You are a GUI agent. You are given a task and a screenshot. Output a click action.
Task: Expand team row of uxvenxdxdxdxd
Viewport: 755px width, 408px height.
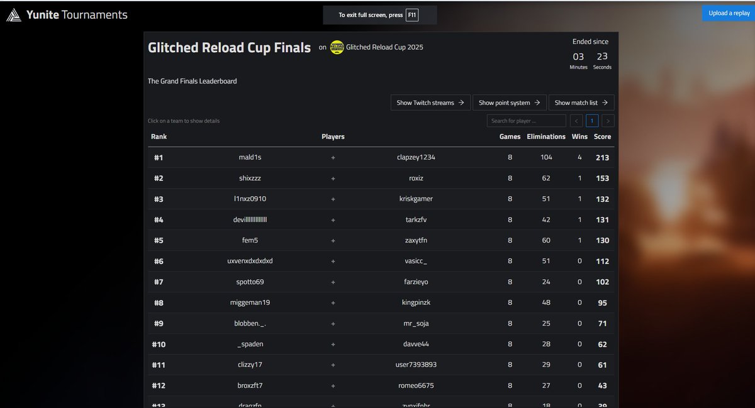(x=381, y=261)
